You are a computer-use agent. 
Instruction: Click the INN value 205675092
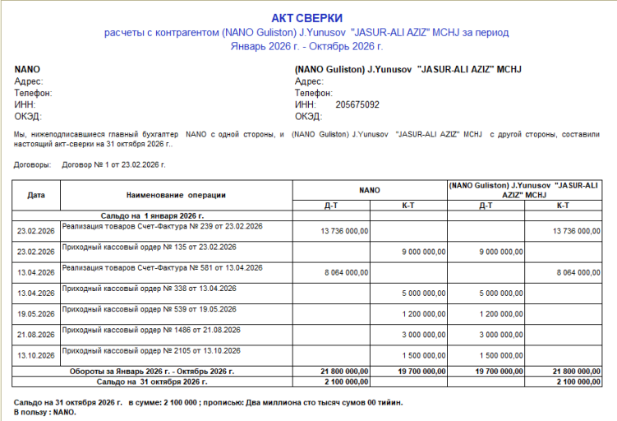tap(357, 104)
